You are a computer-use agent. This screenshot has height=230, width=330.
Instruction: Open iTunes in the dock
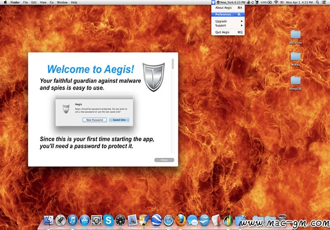pyautogui.click(x=72, y=220)
